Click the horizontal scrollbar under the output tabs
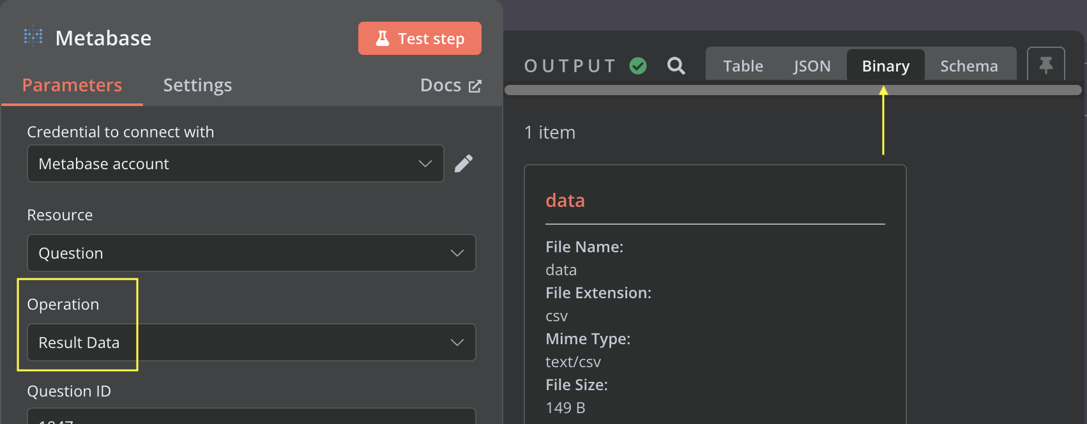 (x=793, y=90)
